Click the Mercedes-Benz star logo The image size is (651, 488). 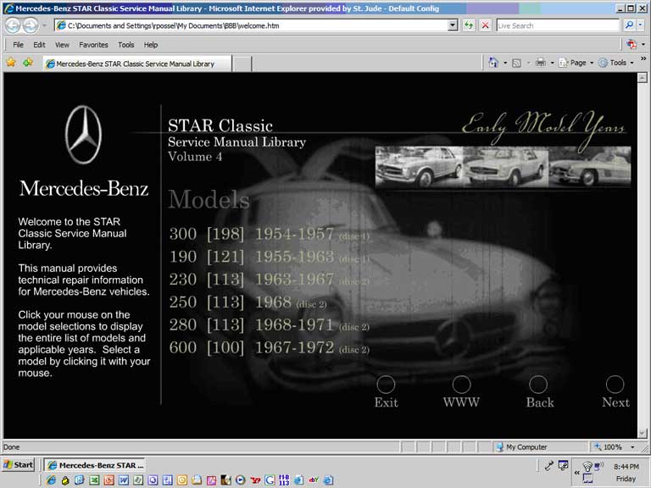pos(83,135)
